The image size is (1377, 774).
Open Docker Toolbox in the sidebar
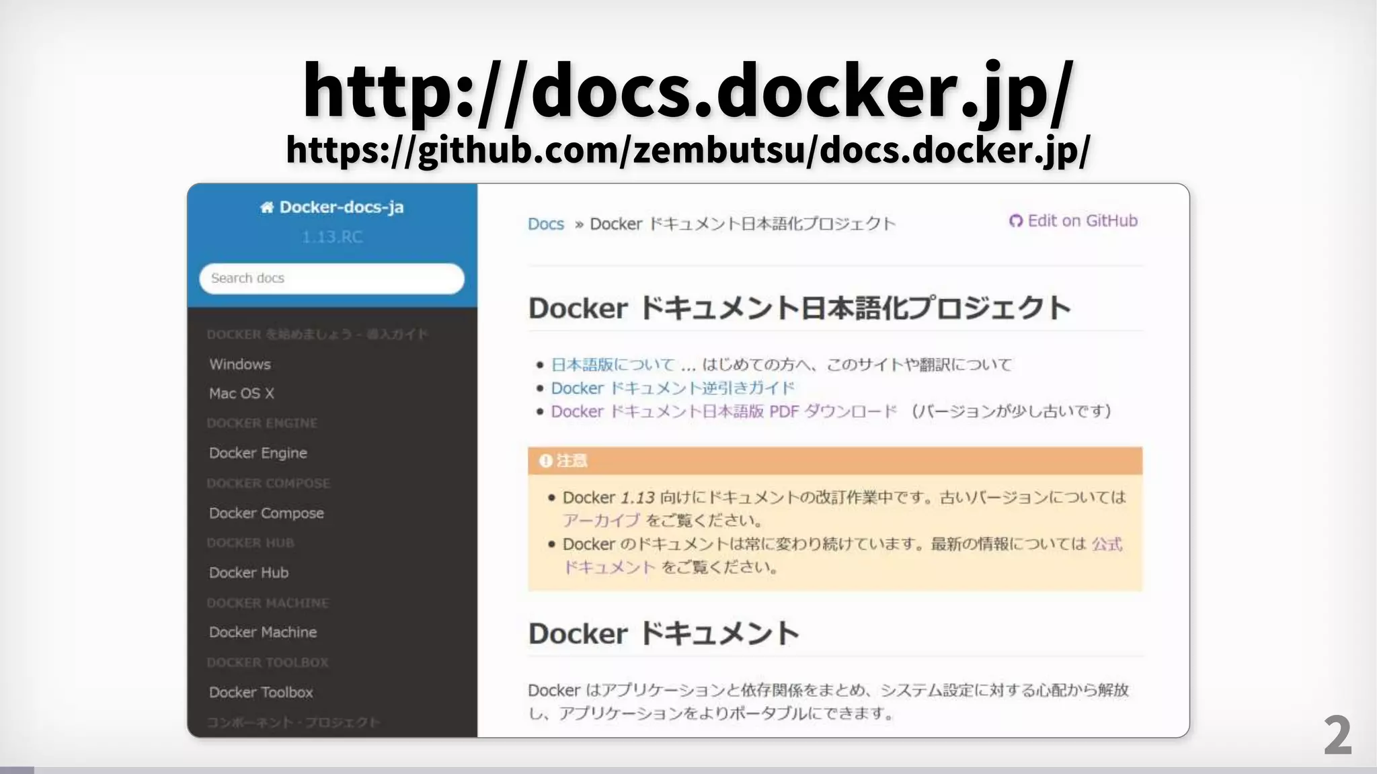tap(260, 693)
